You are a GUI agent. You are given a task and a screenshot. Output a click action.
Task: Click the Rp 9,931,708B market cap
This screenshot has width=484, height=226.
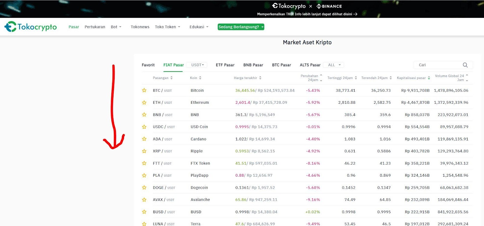pyautogui.click(x=415, y=90)
